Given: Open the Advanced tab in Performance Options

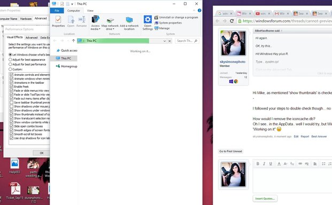Looking at the screenshot, I should click(32, 37).
